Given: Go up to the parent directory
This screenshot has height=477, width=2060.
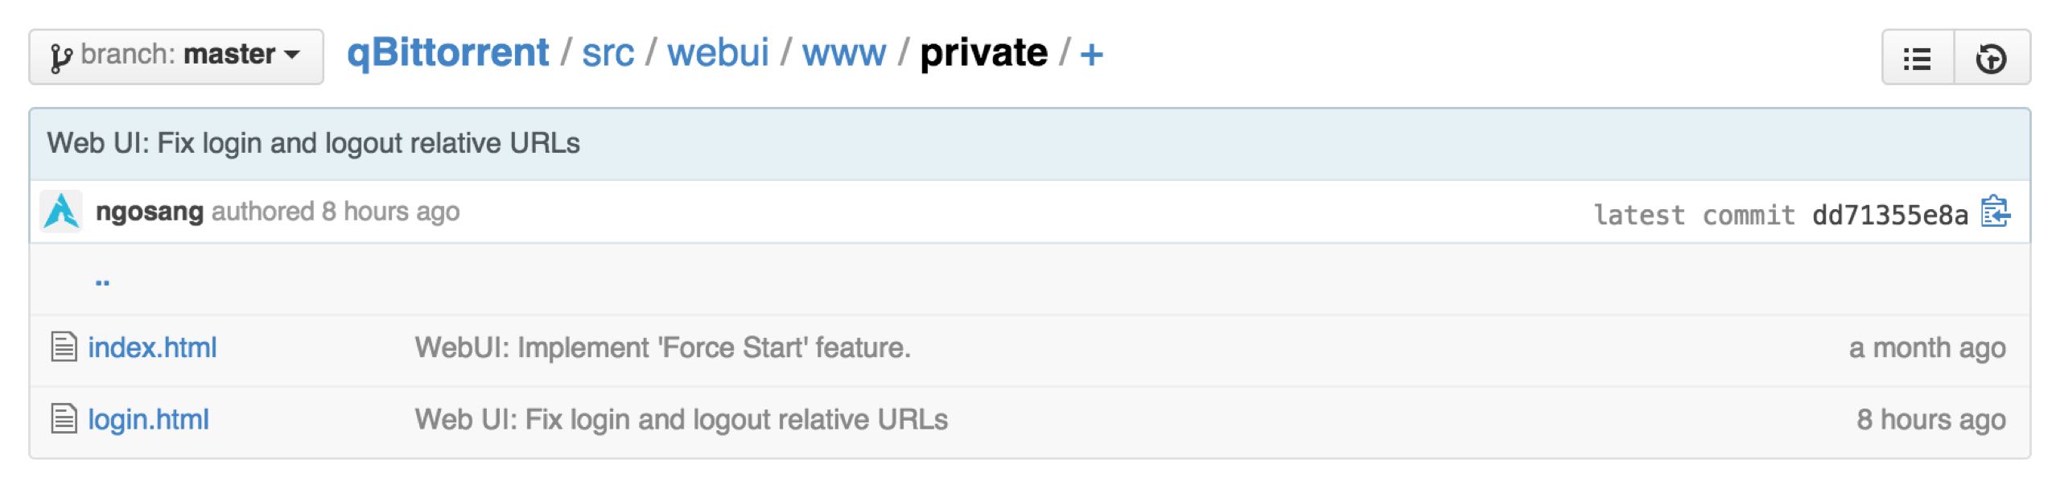Looking at the screenshot, I should coord(102,280).
